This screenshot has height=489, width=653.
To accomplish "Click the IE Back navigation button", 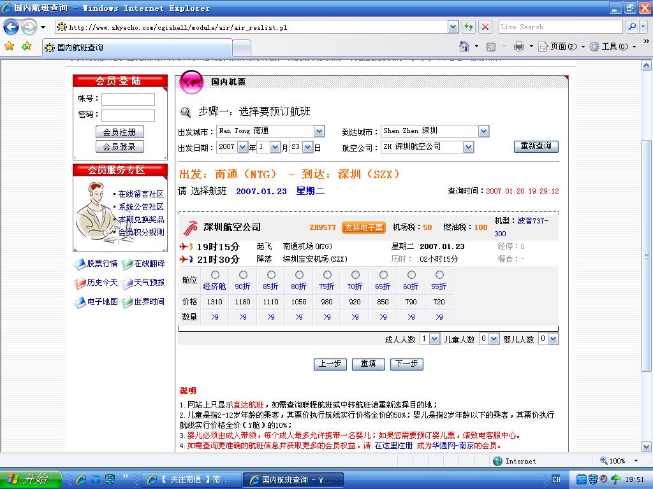I will point(11,27).
